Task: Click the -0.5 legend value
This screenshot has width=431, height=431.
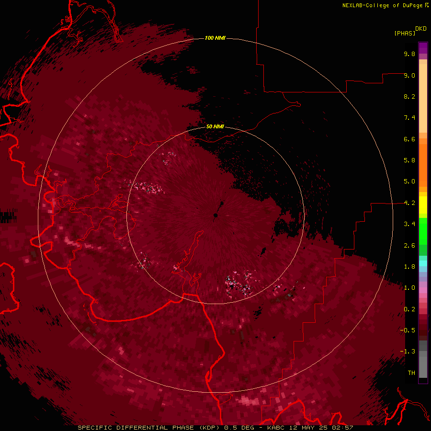Action: 408,330
